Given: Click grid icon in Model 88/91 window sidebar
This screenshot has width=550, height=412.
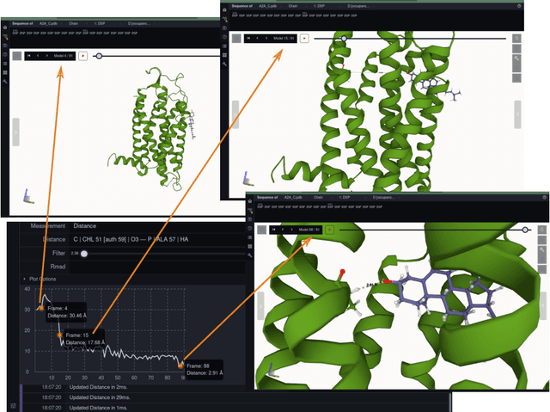Looking at the screenshot, I should [250, 246].
